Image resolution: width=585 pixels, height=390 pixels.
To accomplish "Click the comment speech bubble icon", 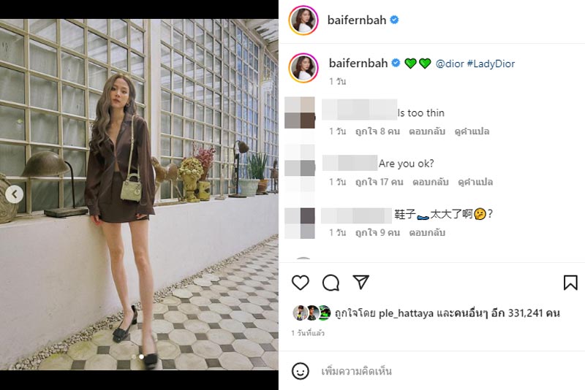I will click(x=331, y=283).
